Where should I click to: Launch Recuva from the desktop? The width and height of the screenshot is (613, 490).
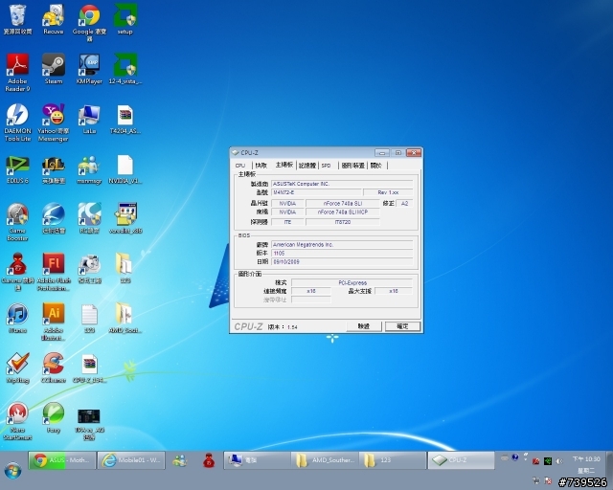(x=54, y=19)
